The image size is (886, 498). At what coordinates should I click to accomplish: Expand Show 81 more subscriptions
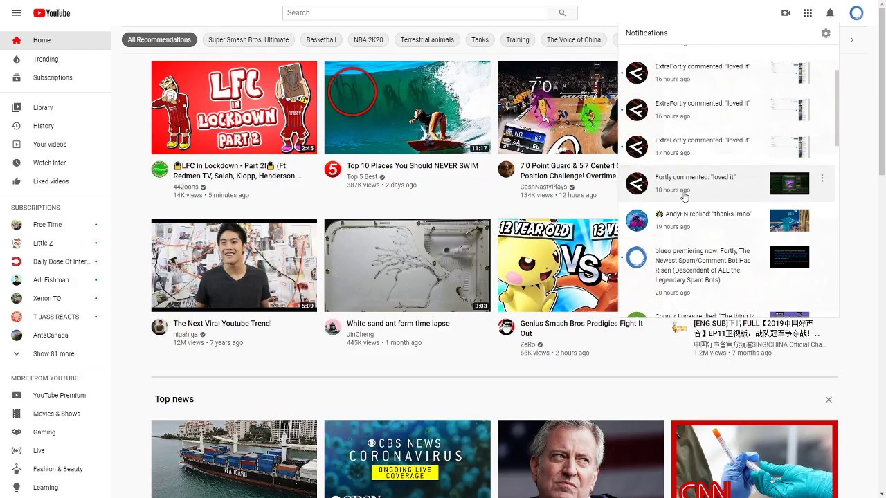55,353
